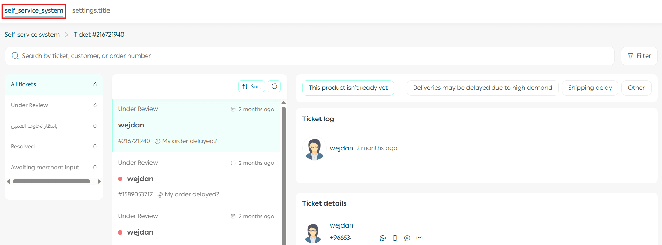Click wejdan's avatar in Ticket log
Image resolution: width=662 pixels, height=245 pixels.
click(314, 148)
